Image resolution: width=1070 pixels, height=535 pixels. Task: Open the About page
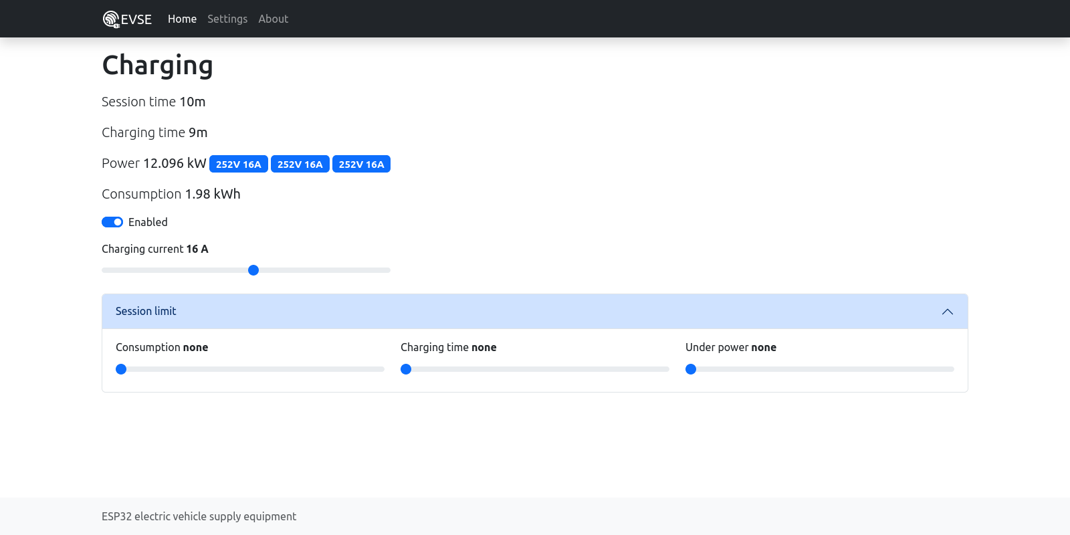click(273, 19)
